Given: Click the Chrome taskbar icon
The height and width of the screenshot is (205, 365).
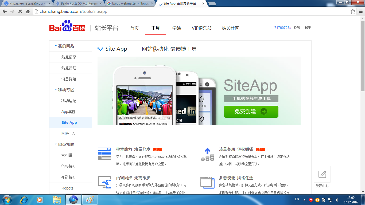Looking at the screenshot, I should [x=73, y=200].
